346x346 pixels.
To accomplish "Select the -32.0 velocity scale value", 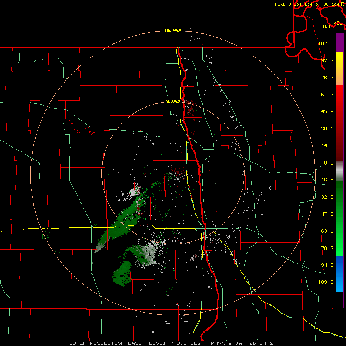I will (326, 197).
